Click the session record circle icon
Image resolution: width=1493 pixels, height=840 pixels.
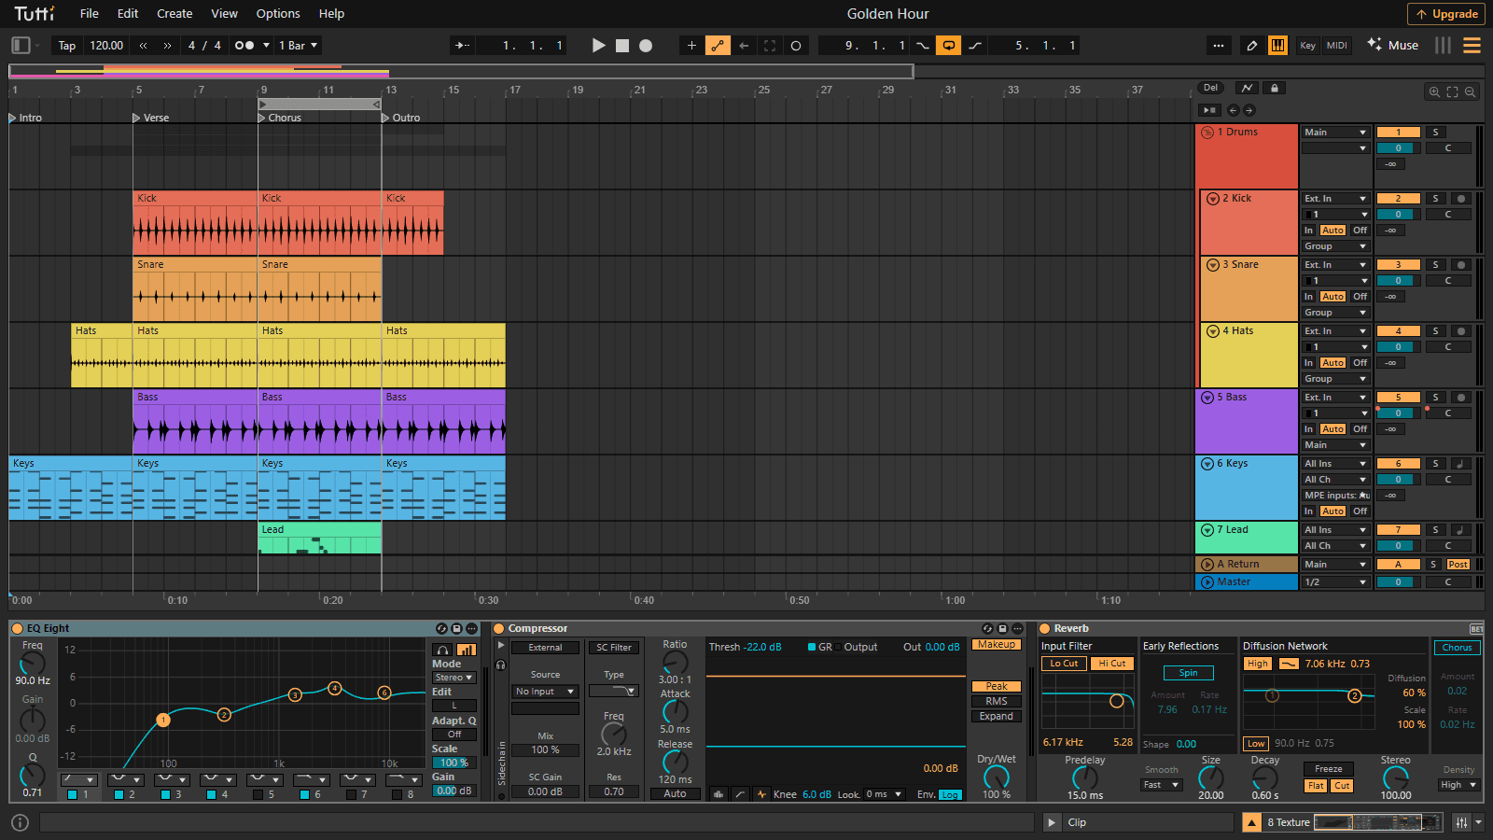(796, 45)
